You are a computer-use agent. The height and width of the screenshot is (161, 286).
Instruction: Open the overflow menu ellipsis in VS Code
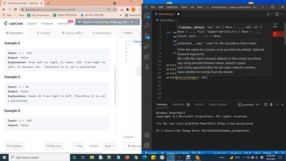coord(207,7)
